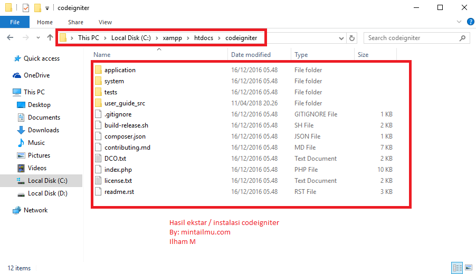Viewport: 476px width, 274px height.
Task: Click the 'PHP File' type cell
Action: click(306, 170)
